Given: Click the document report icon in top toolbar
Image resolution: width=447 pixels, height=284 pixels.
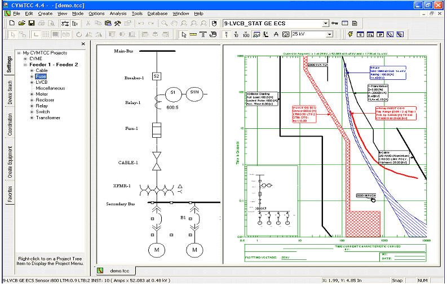Looking at the screenshot, I should click(x=355, y=23).
